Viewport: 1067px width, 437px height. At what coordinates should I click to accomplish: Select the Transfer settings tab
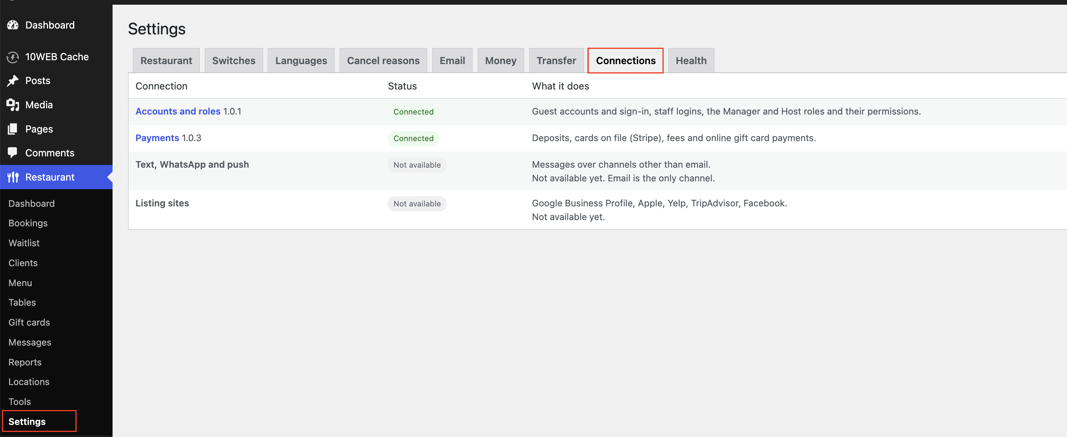(x=556, y=61)
